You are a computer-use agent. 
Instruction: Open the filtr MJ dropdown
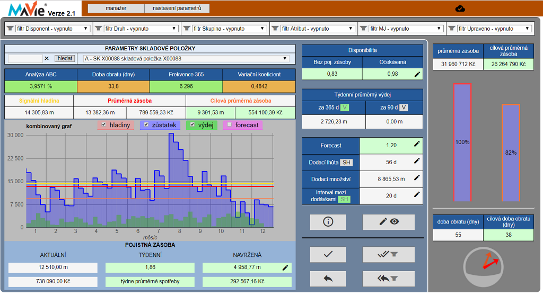(x=406, y=29)
